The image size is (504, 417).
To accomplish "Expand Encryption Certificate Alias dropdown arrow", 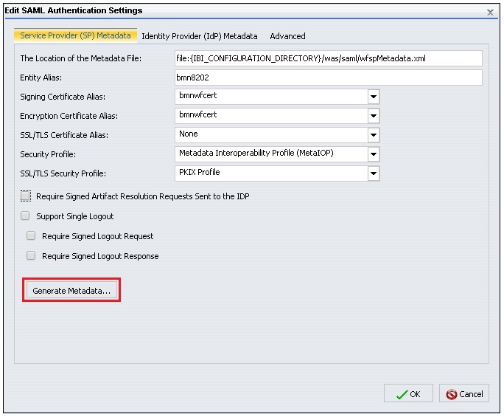I will [374, 116].
